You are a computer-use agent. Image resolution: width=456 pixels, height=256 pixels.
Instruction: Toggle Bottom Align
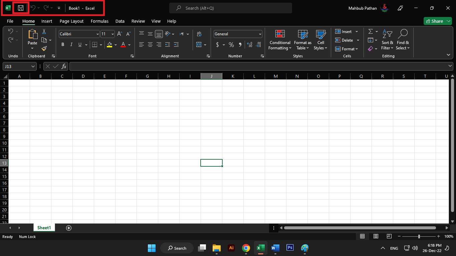pyautogui.click(x=159, y=34)
